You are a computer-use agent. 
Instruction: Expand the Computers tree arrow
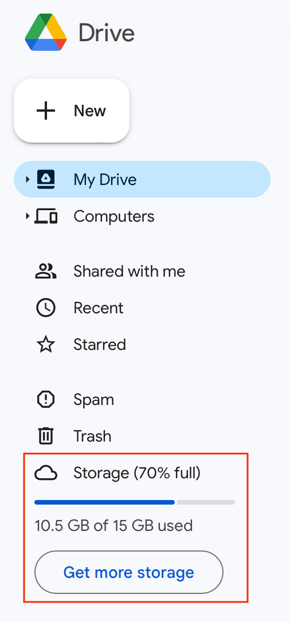click(x=28, y=216)
